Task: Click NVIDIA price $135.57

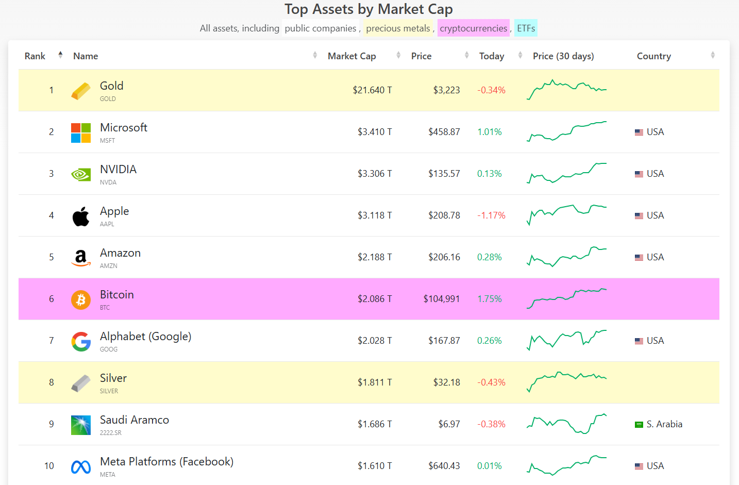Action: (x=444, y=174)
